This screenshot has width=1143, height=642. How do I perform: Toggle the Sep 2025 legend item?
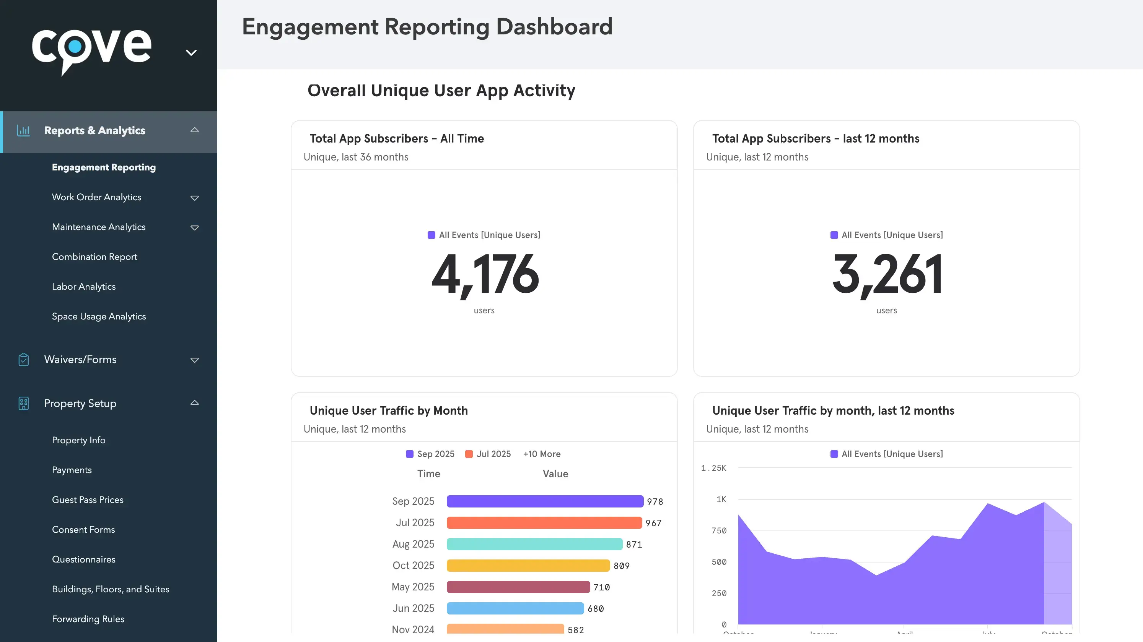coord(430,454)
